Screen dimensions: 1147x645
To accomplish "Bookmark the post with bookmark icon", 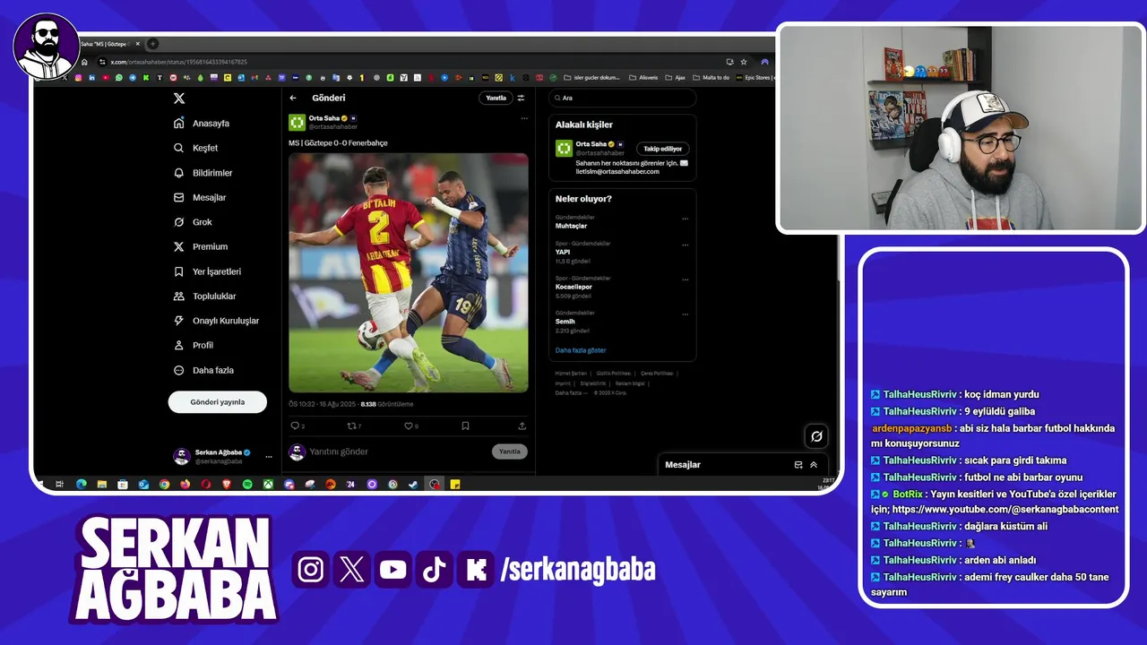I will [x=465, y=426].
